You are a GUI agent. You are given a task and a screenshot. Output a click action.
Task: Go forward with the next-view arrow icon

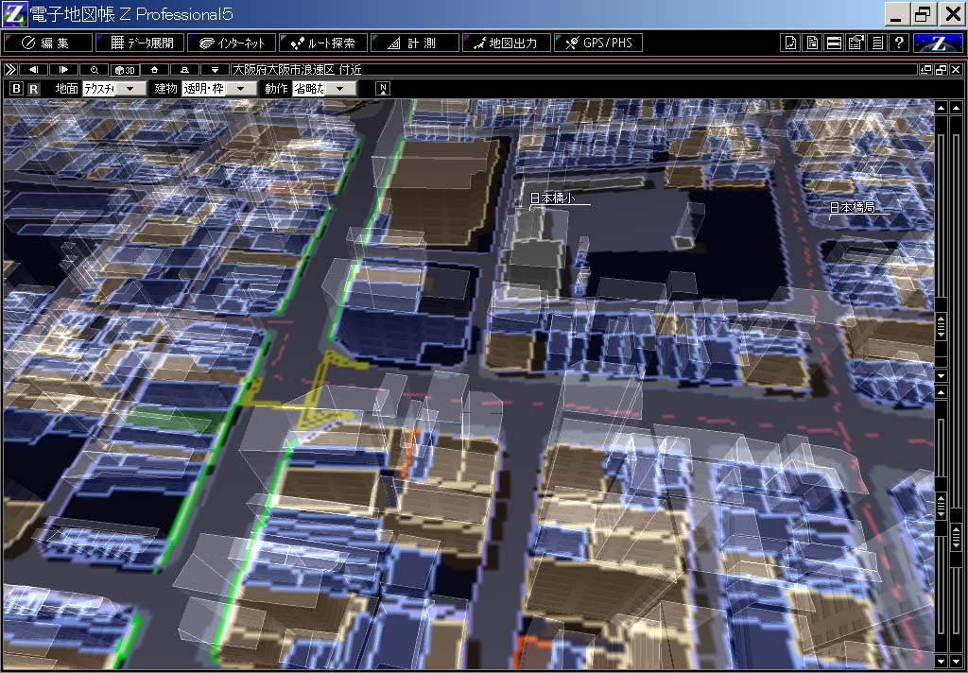click(x=63, y=70)
